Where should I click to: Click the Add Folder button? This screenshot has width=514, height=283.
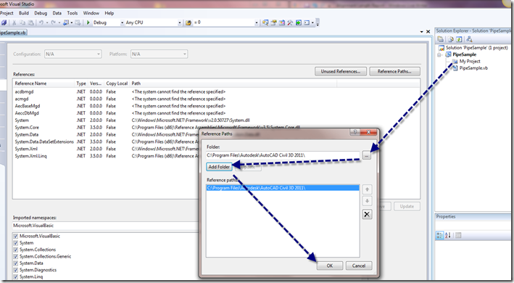[220, 167]
